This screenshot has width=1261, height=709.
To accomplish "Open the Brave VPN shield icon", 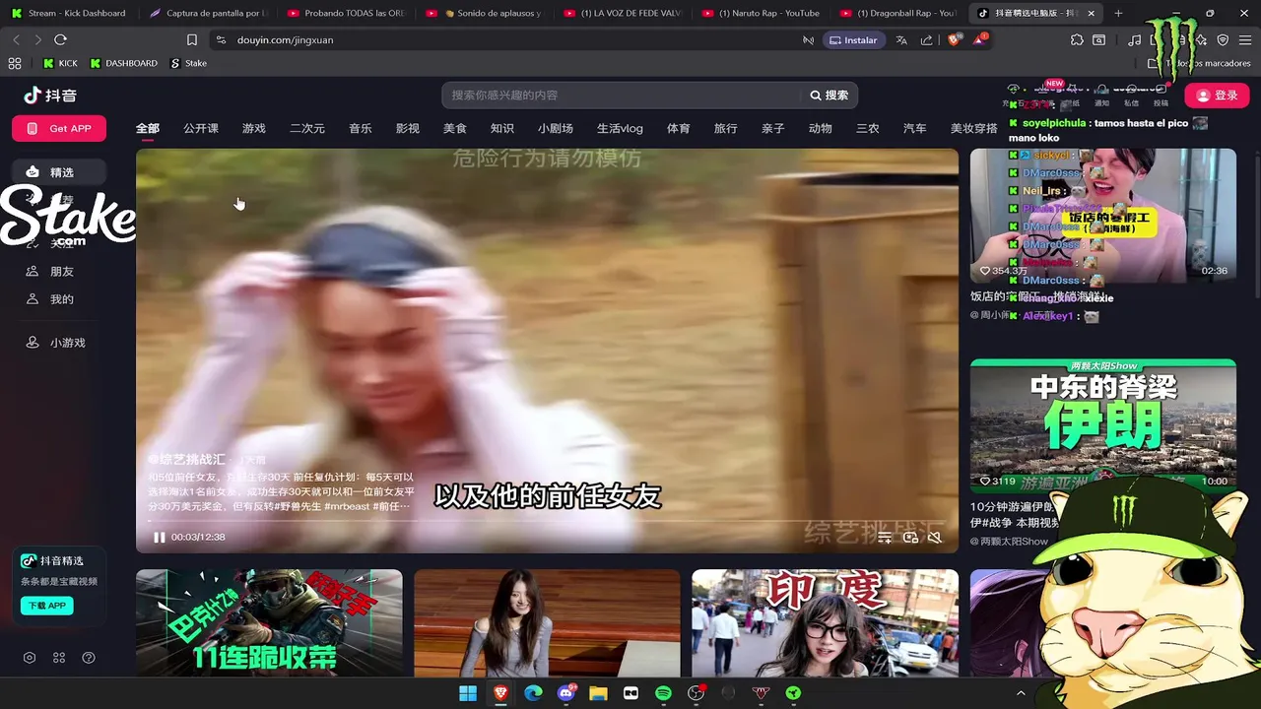I will (1223, 40).
